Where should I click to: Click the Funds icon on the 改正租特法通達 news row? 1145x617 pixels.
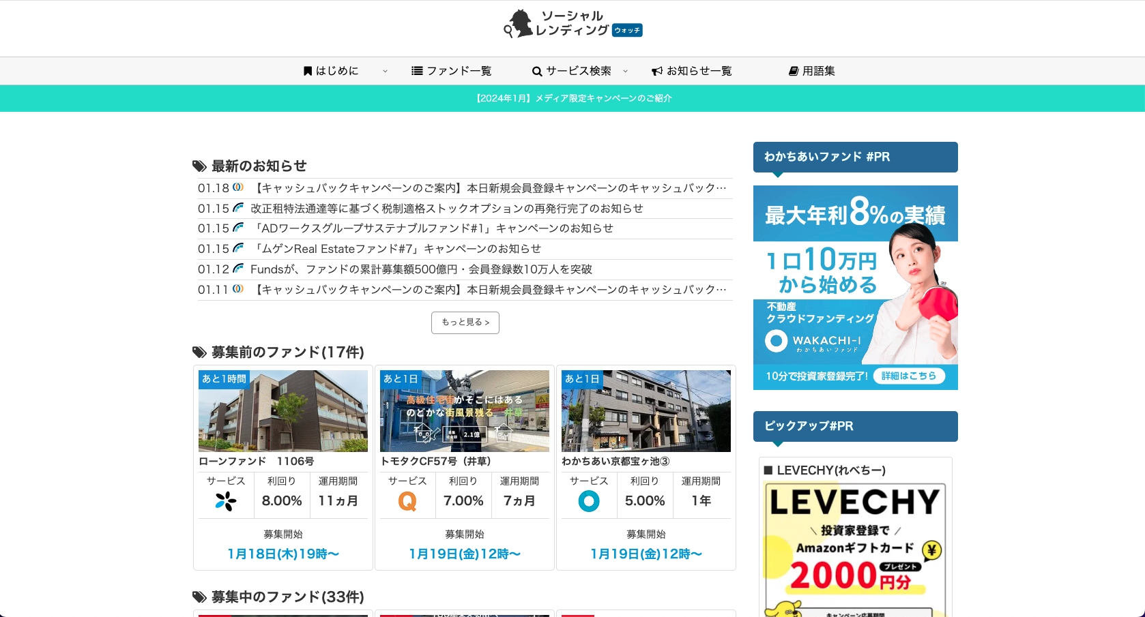[238, 208]
